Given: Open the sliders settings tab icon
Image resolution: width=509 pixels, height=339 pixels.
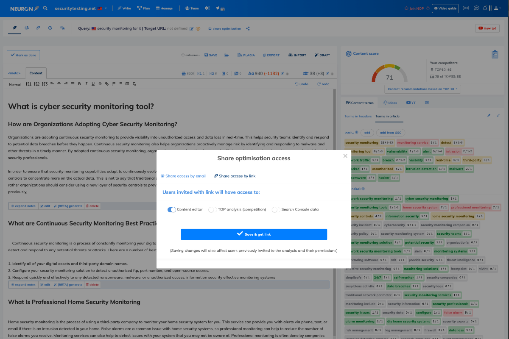Looking at the screenshot, I should [427, 103].
